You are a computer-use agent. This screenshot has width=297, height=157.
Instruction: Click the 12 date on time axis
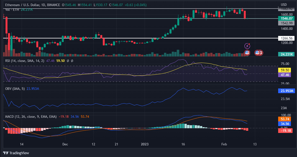[93, 144]
